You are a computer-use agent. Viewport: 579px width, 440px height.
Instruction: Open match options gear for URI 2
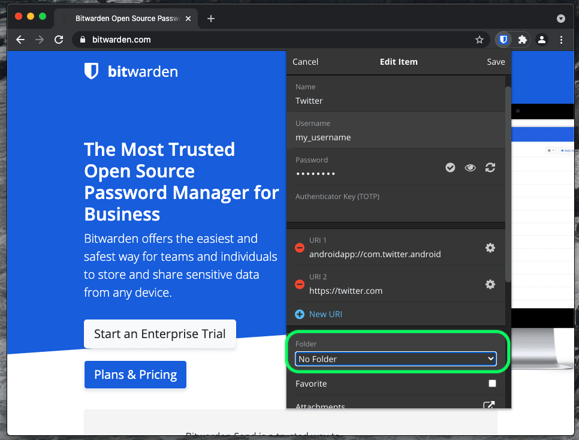coord(490,284)
